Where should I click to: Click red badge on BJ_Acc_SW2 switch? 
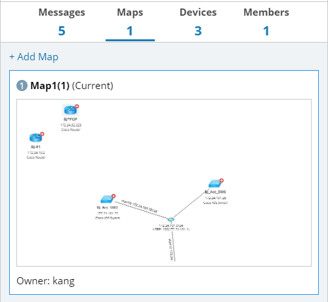tap(113, 196)
